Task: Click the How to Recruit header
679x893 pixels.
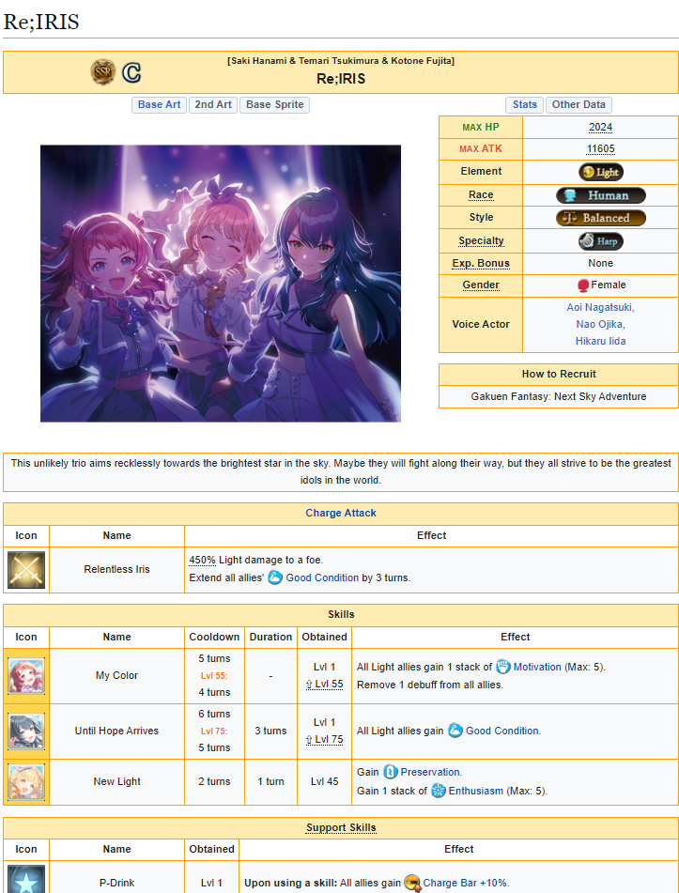Action: (x=559, y=374)
